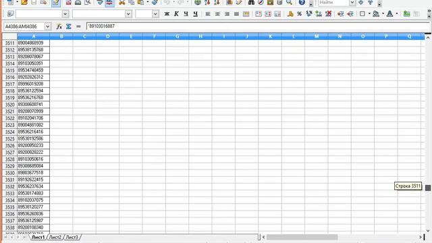The image size is (432, 243).
Task: Add decimal place icon
Action: tap(319, 13)
